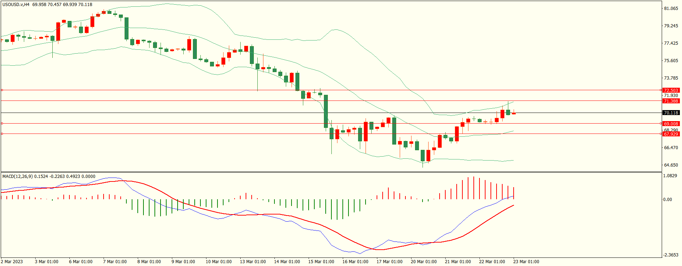Click the 23 Mar 01:00 time label
The width and height of the screenshot is (682, 266).
tap(526, 262)
